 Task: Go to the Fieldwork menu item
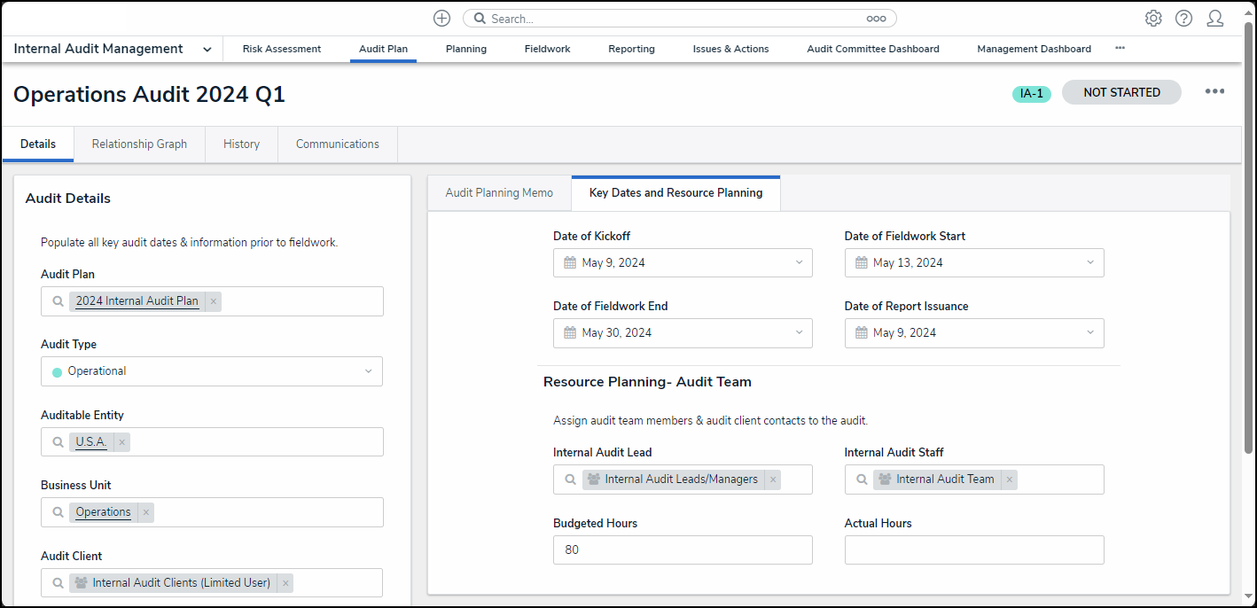tap(547, 50)
